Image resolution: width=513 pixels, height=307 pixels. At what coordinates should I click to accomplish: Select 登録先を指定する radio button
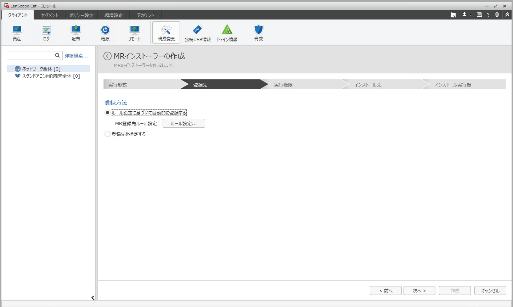[107, 134]
